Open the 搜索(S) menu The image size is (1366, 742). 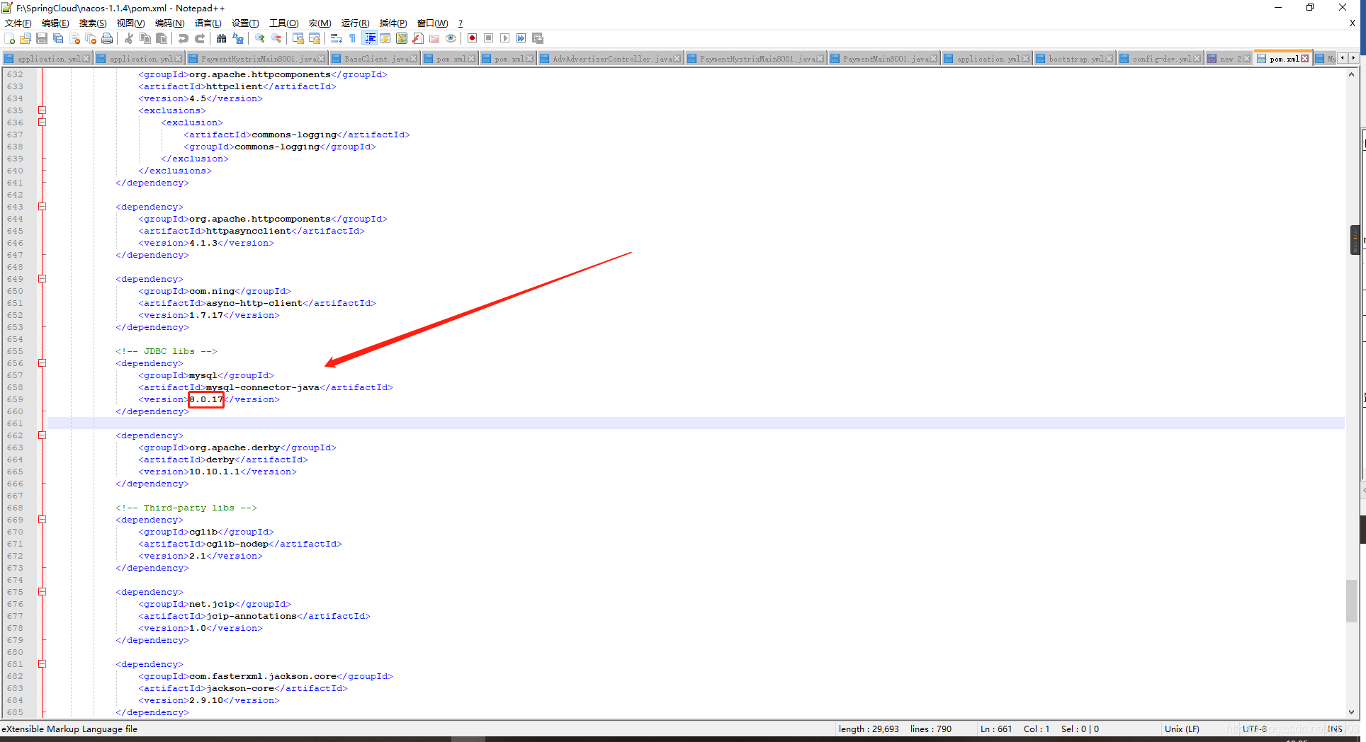(93, 23)
